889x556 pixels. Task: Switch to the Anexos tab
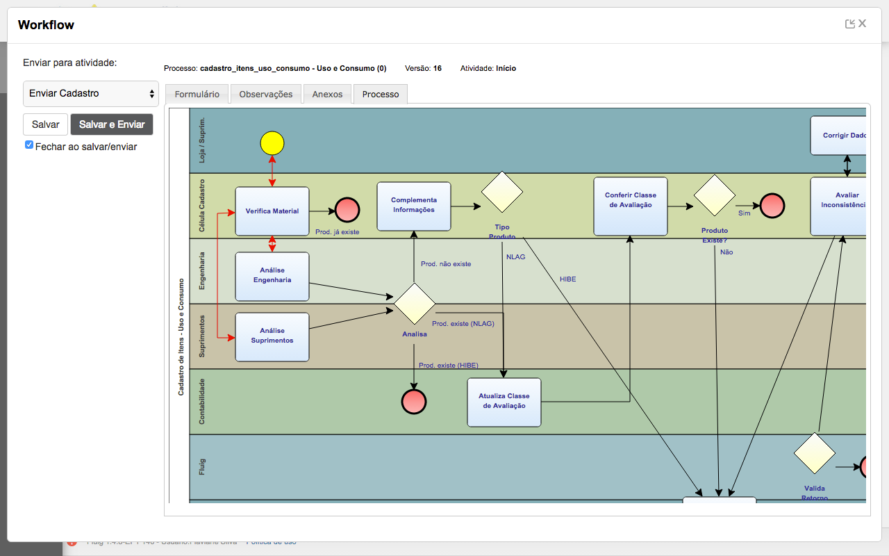point(327,94)
